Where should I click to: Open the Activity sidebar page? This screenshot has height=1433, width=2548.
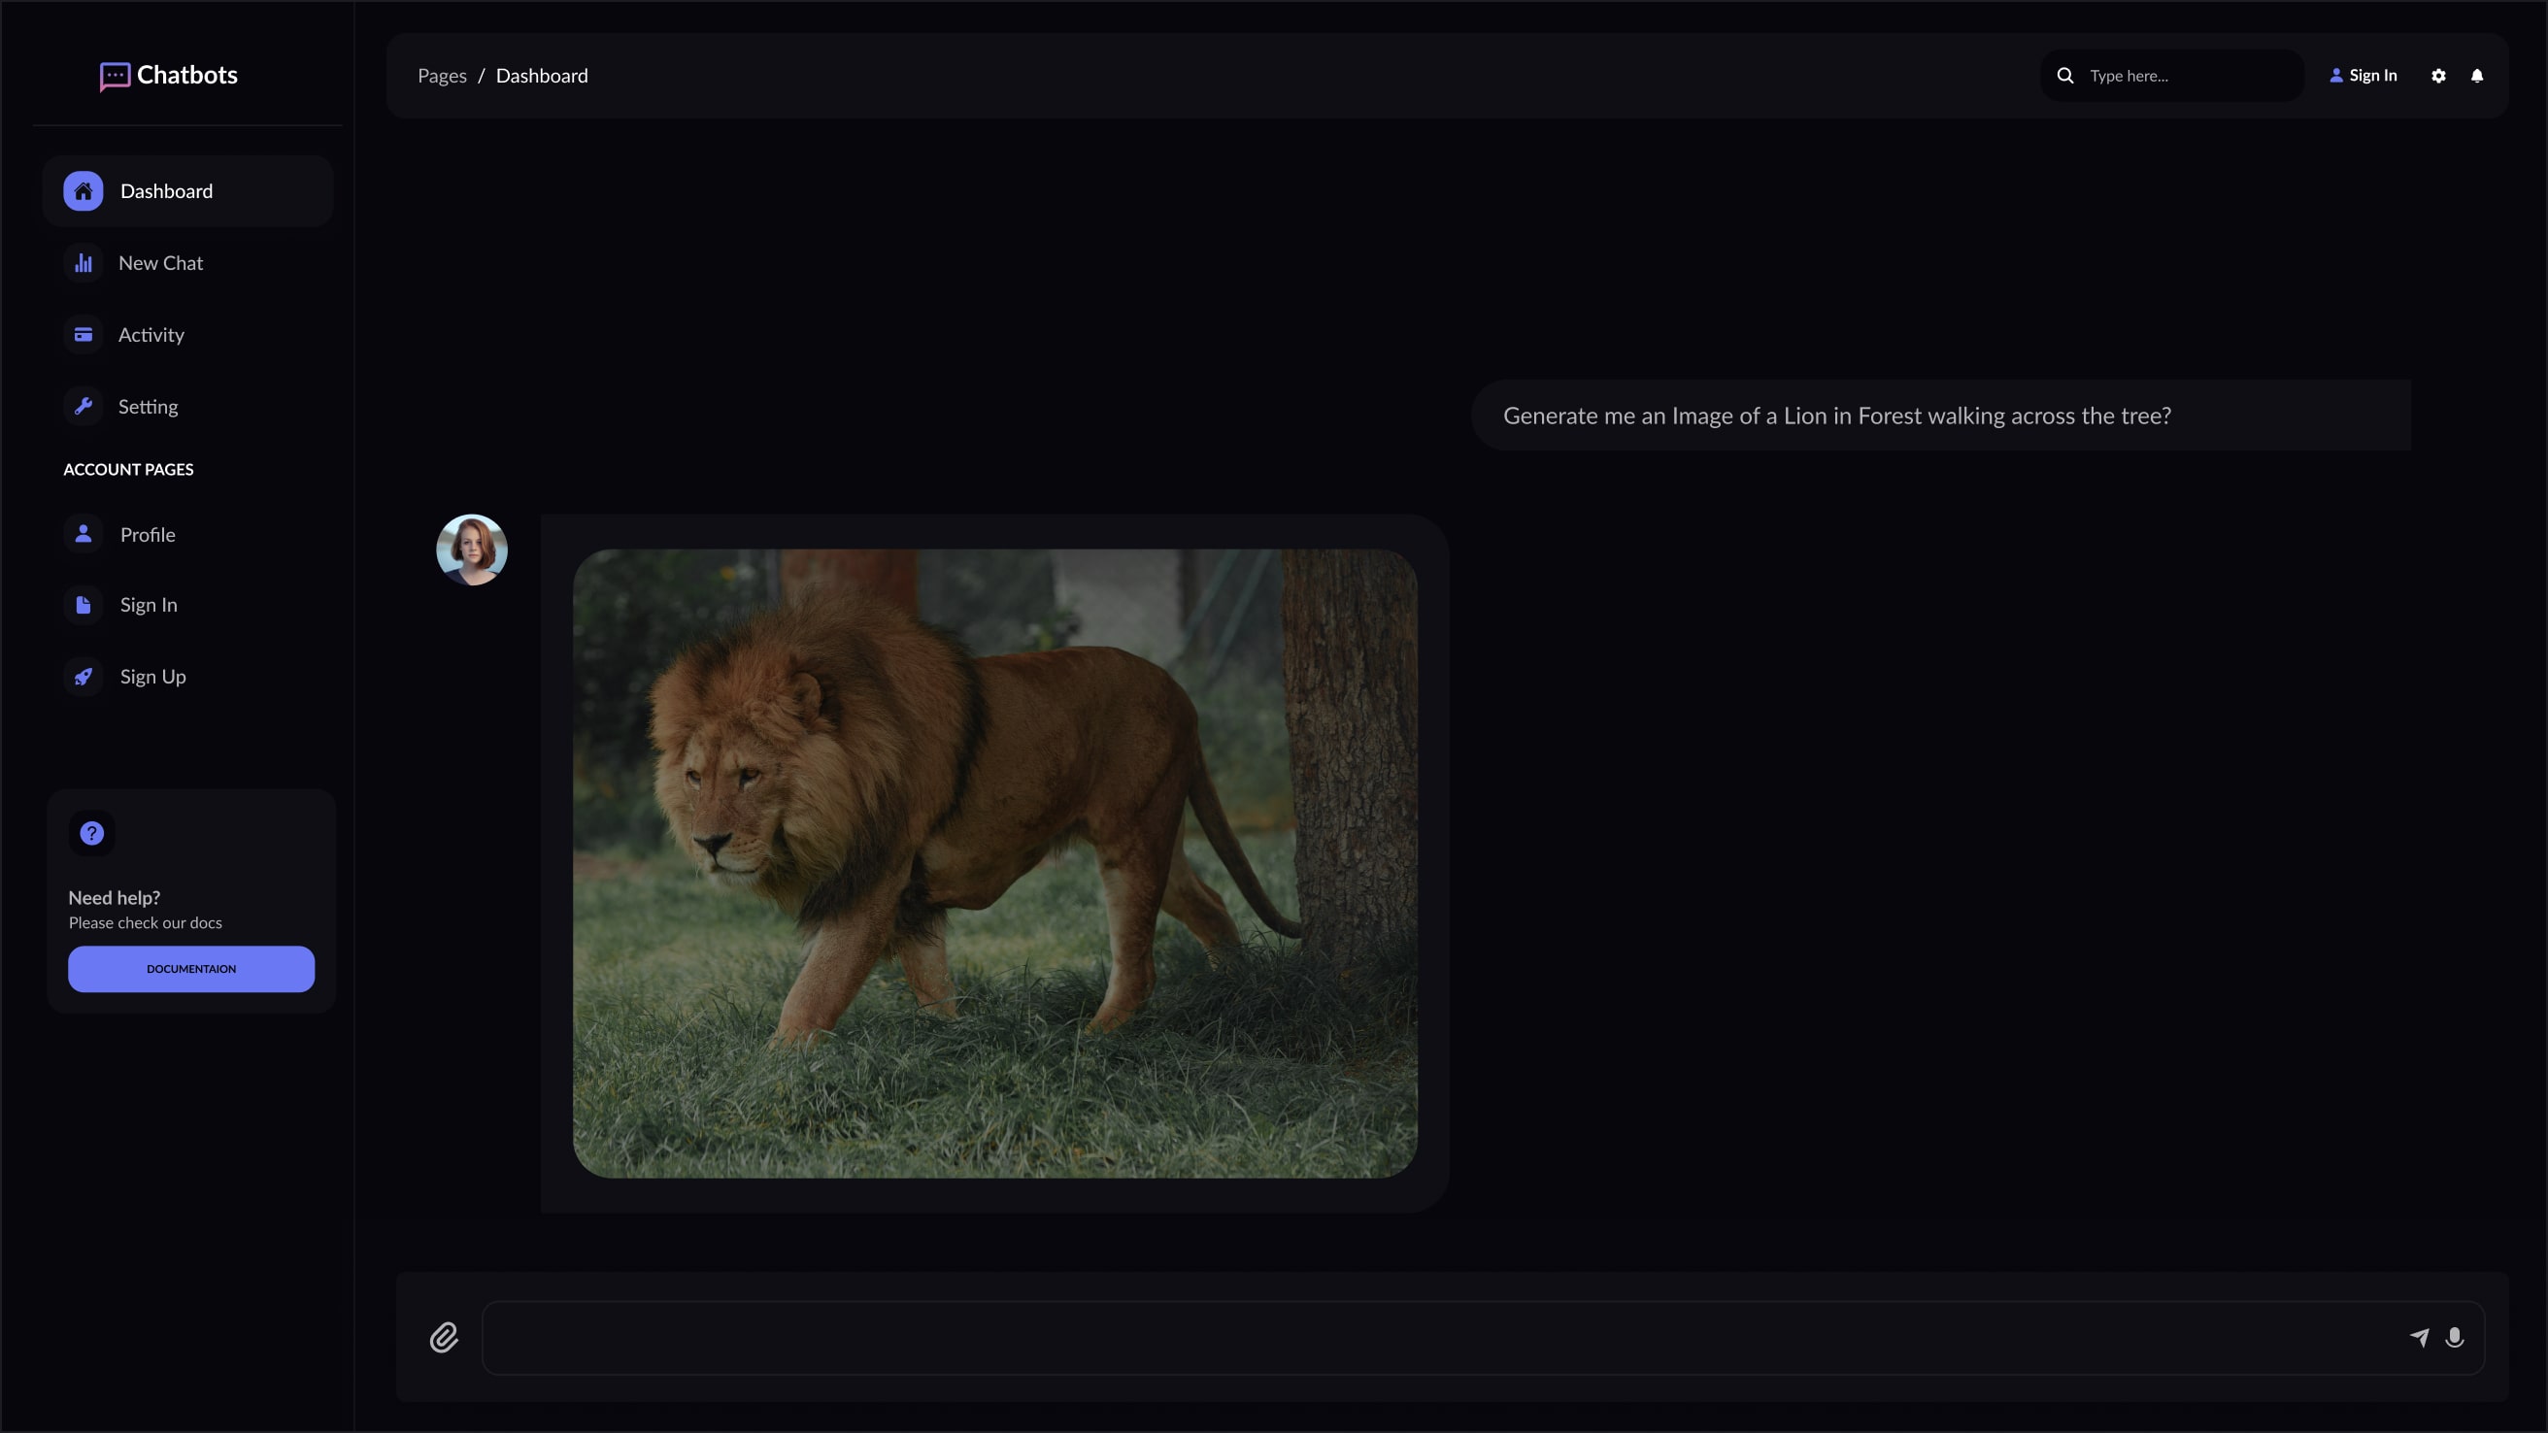point(151,335)
